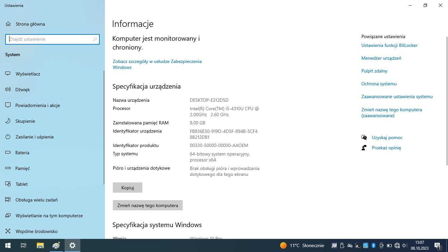Open Zaawansowane ustawienia systemu link

click(x=397, y=96)
